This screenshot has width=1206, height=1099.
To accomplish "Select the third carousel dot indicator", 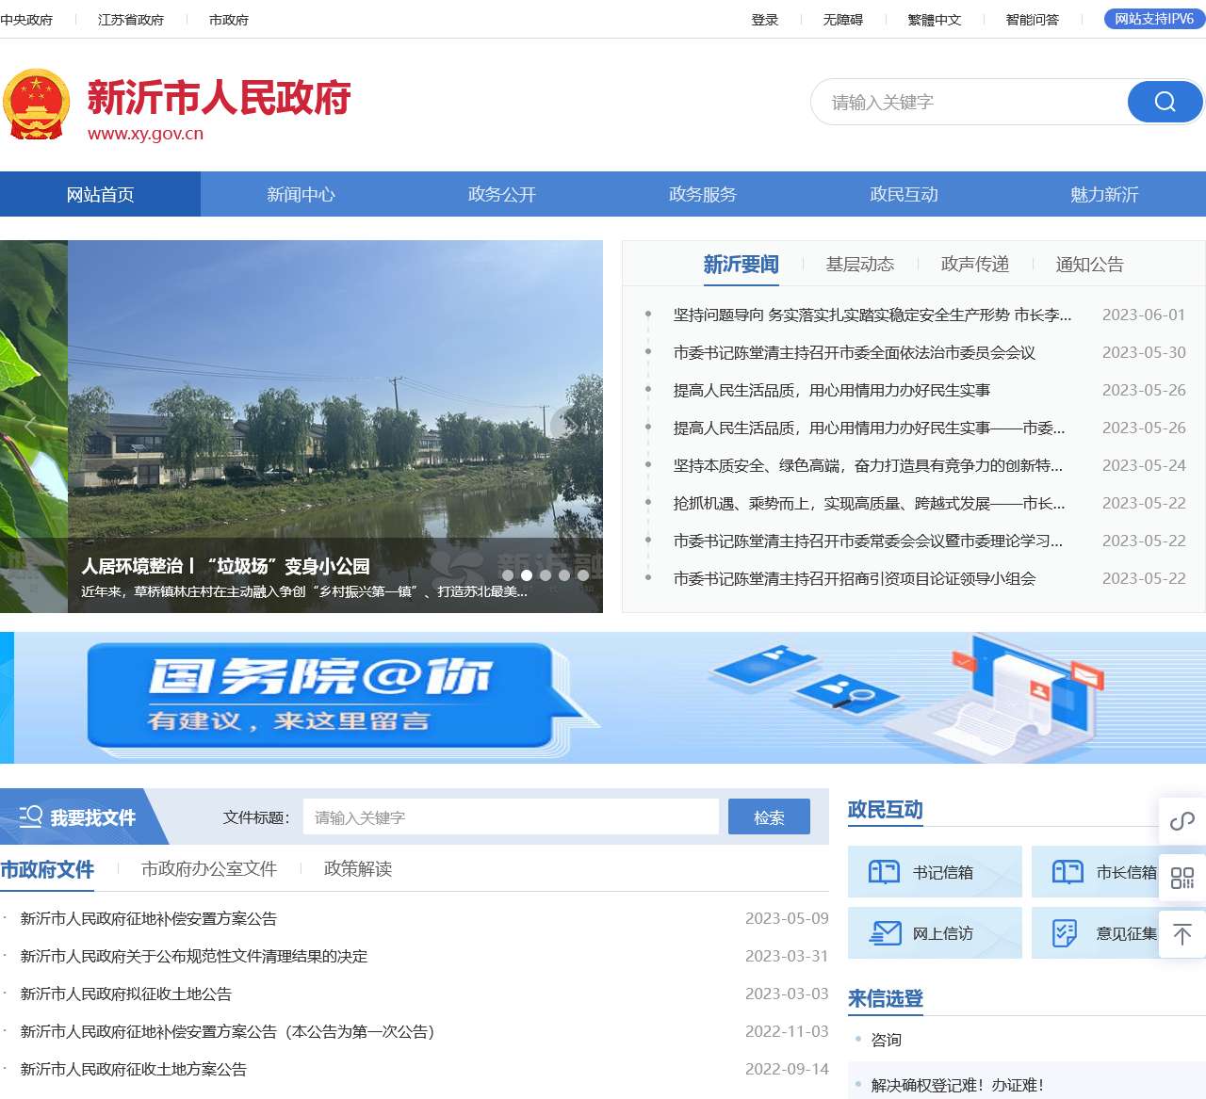I will click(x=545, y=575).
